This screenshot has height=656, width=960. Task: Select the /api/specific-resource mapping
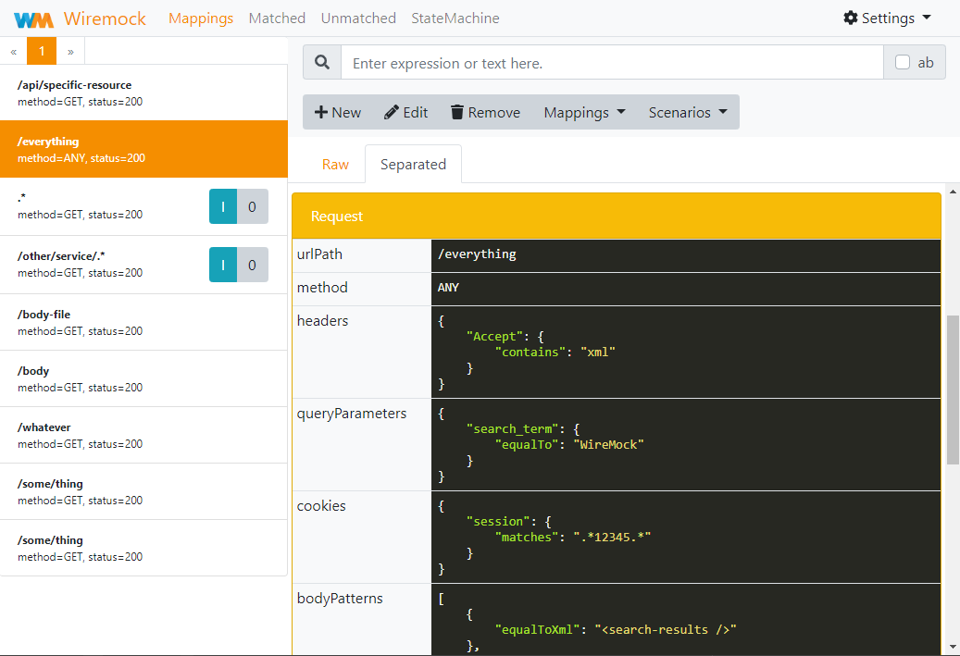pos(143,93)
